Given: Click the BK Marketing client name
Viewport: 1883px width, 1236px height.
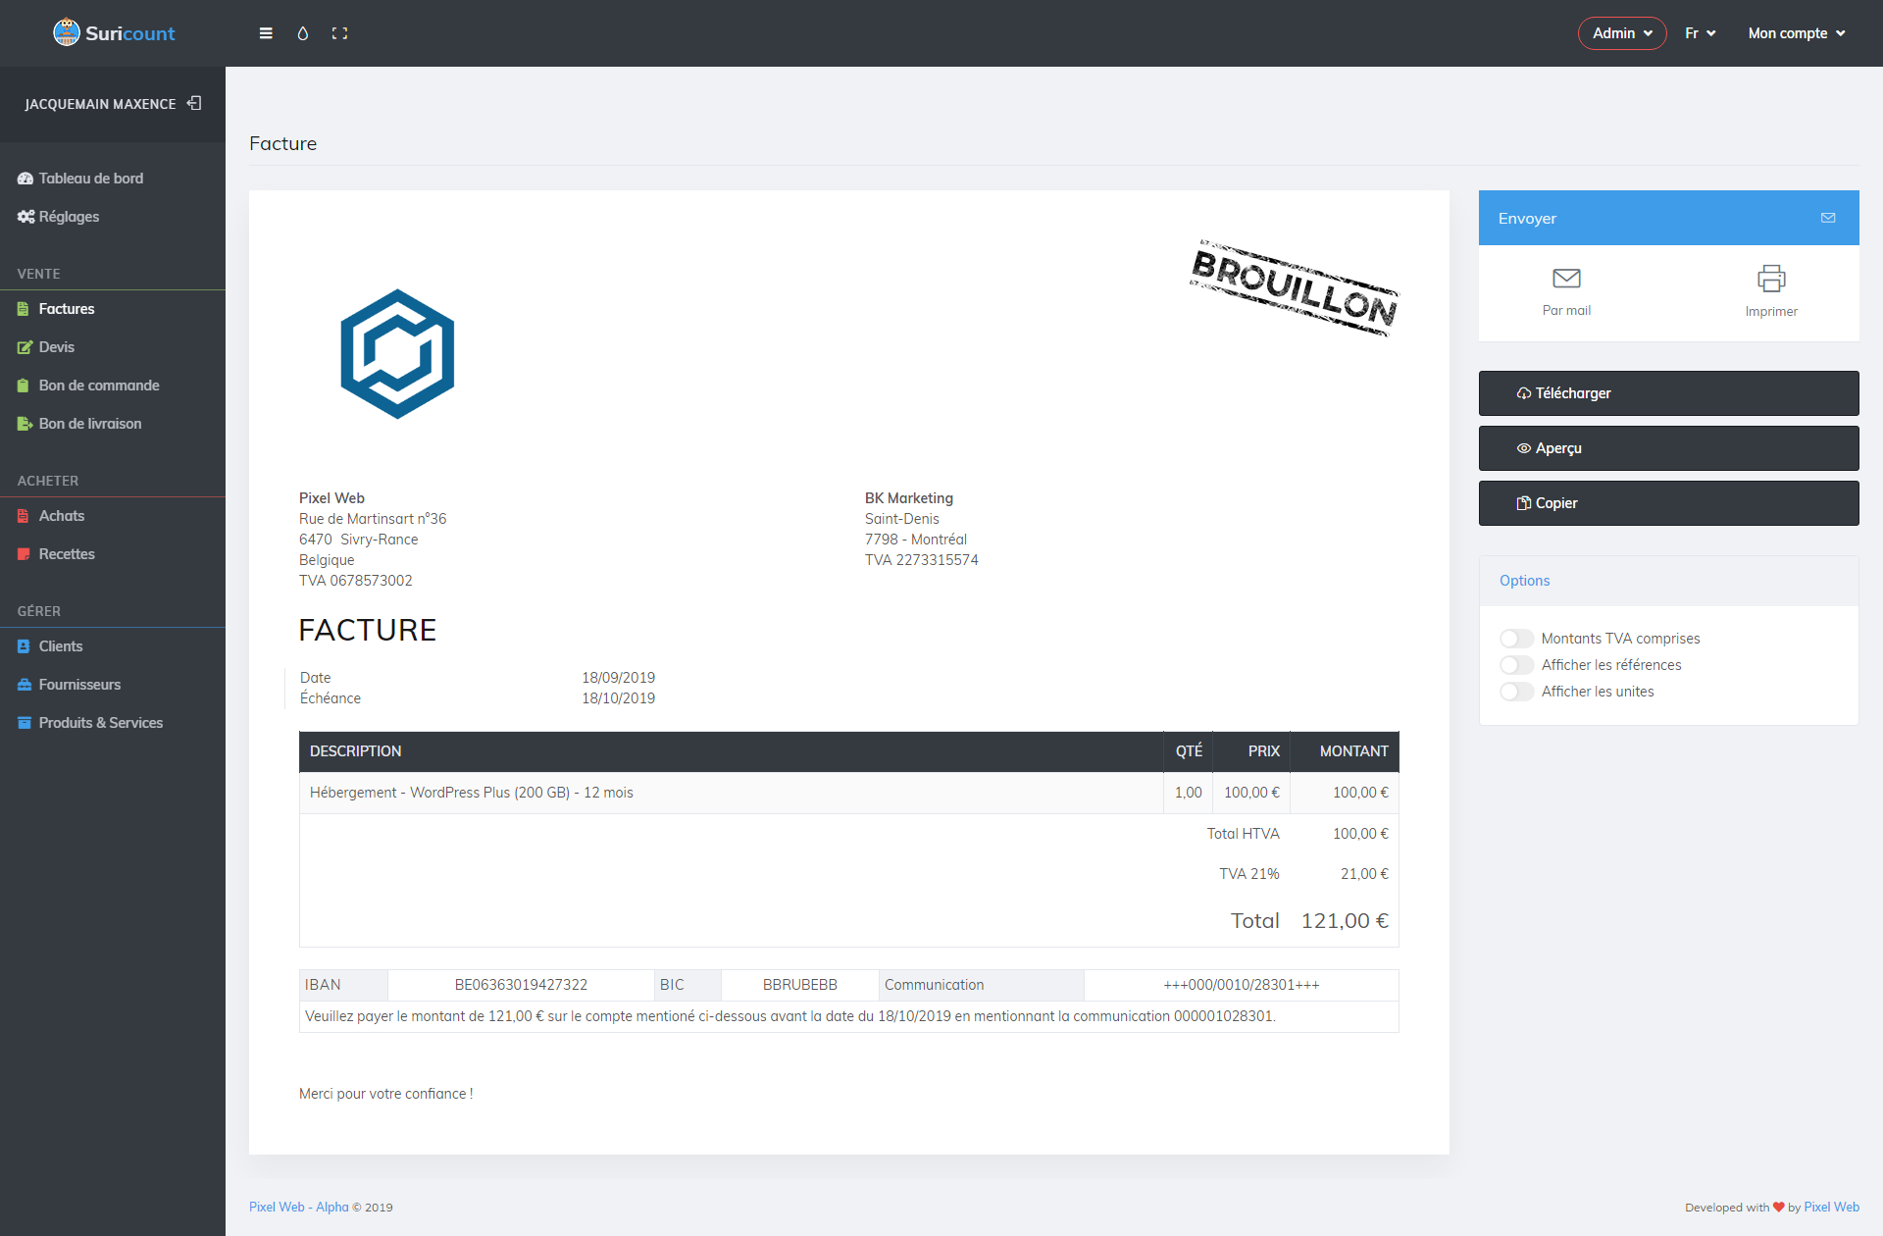Looking at the screenshot, I should pyautogui.click(x=909, y=498).
